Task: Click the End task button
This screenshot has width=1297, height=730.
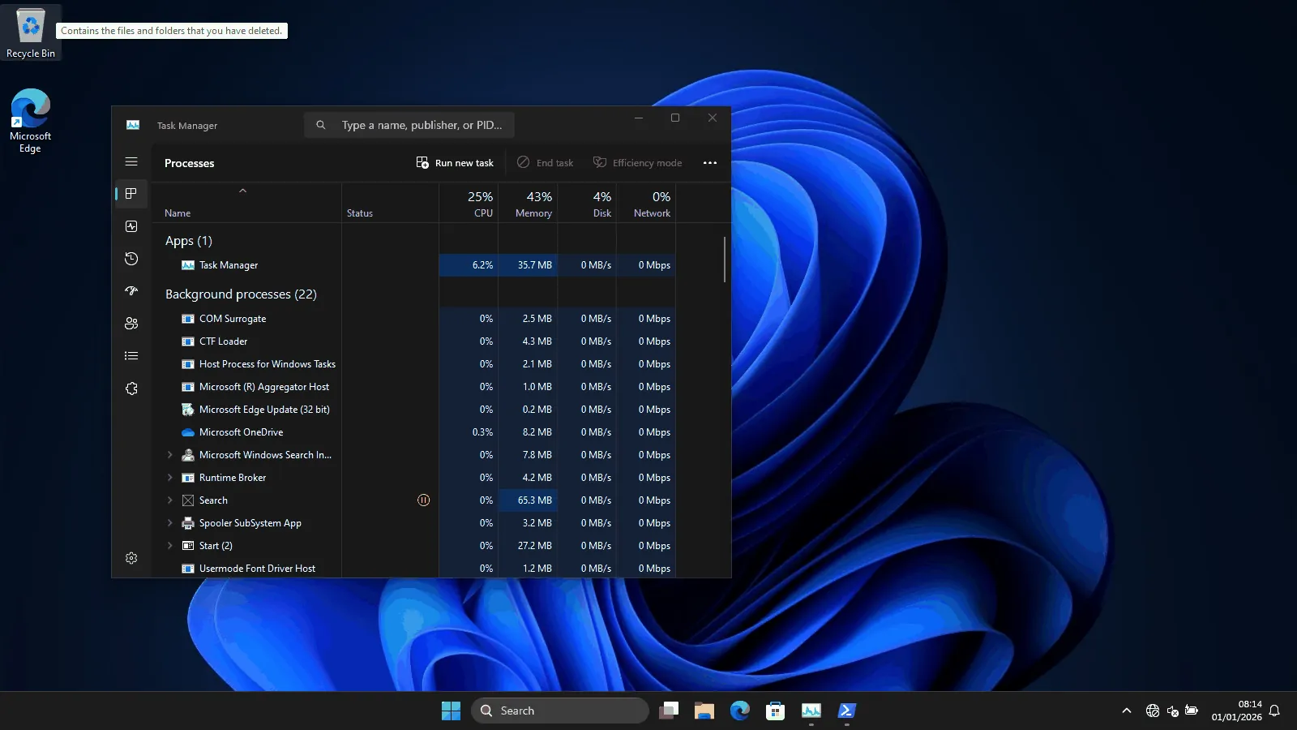Action: pos(545,162)
